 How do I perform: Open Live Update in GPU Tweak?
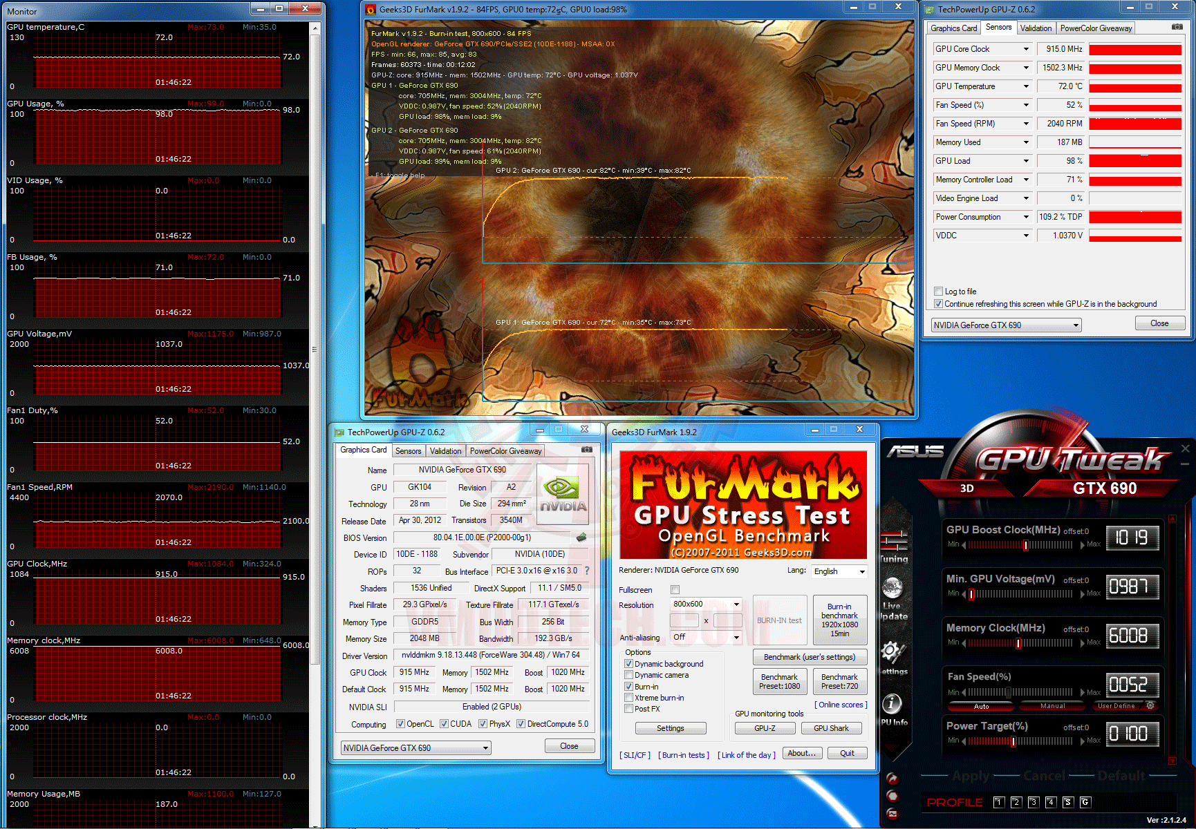(x=893, y=598)
